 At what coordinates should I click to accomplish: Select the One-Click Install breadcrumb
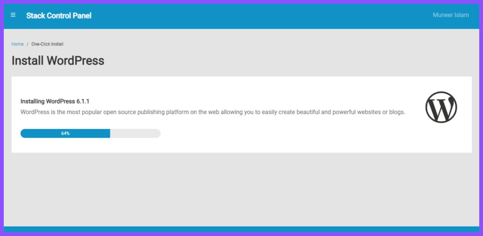point(47,44)
